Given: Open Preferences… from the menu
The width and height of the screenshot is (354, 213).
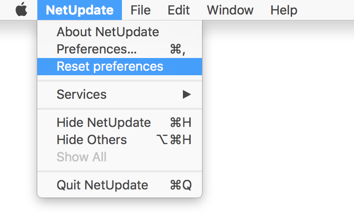Looking at the screenshot, I should click(120, 49).
